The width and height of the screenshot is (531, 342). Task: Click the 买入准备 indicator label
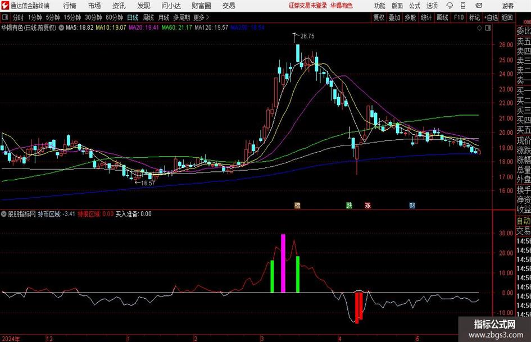pyautogui.click(x=133, y=214)
